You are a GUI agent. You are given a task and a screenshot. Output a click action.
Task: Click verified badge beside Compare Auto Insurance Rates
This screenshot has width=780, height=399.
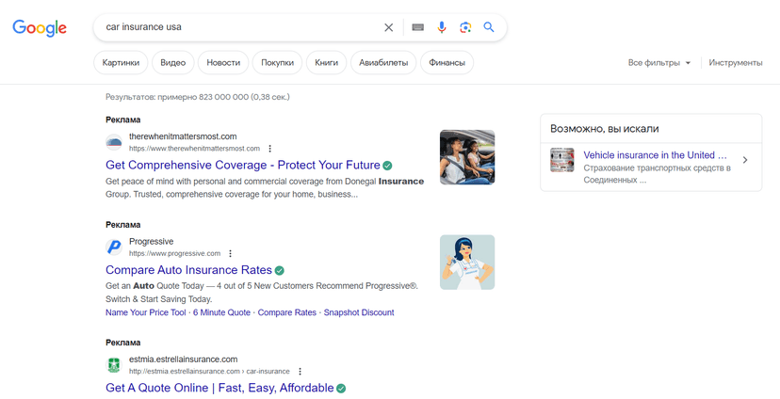tap(280, 270)
